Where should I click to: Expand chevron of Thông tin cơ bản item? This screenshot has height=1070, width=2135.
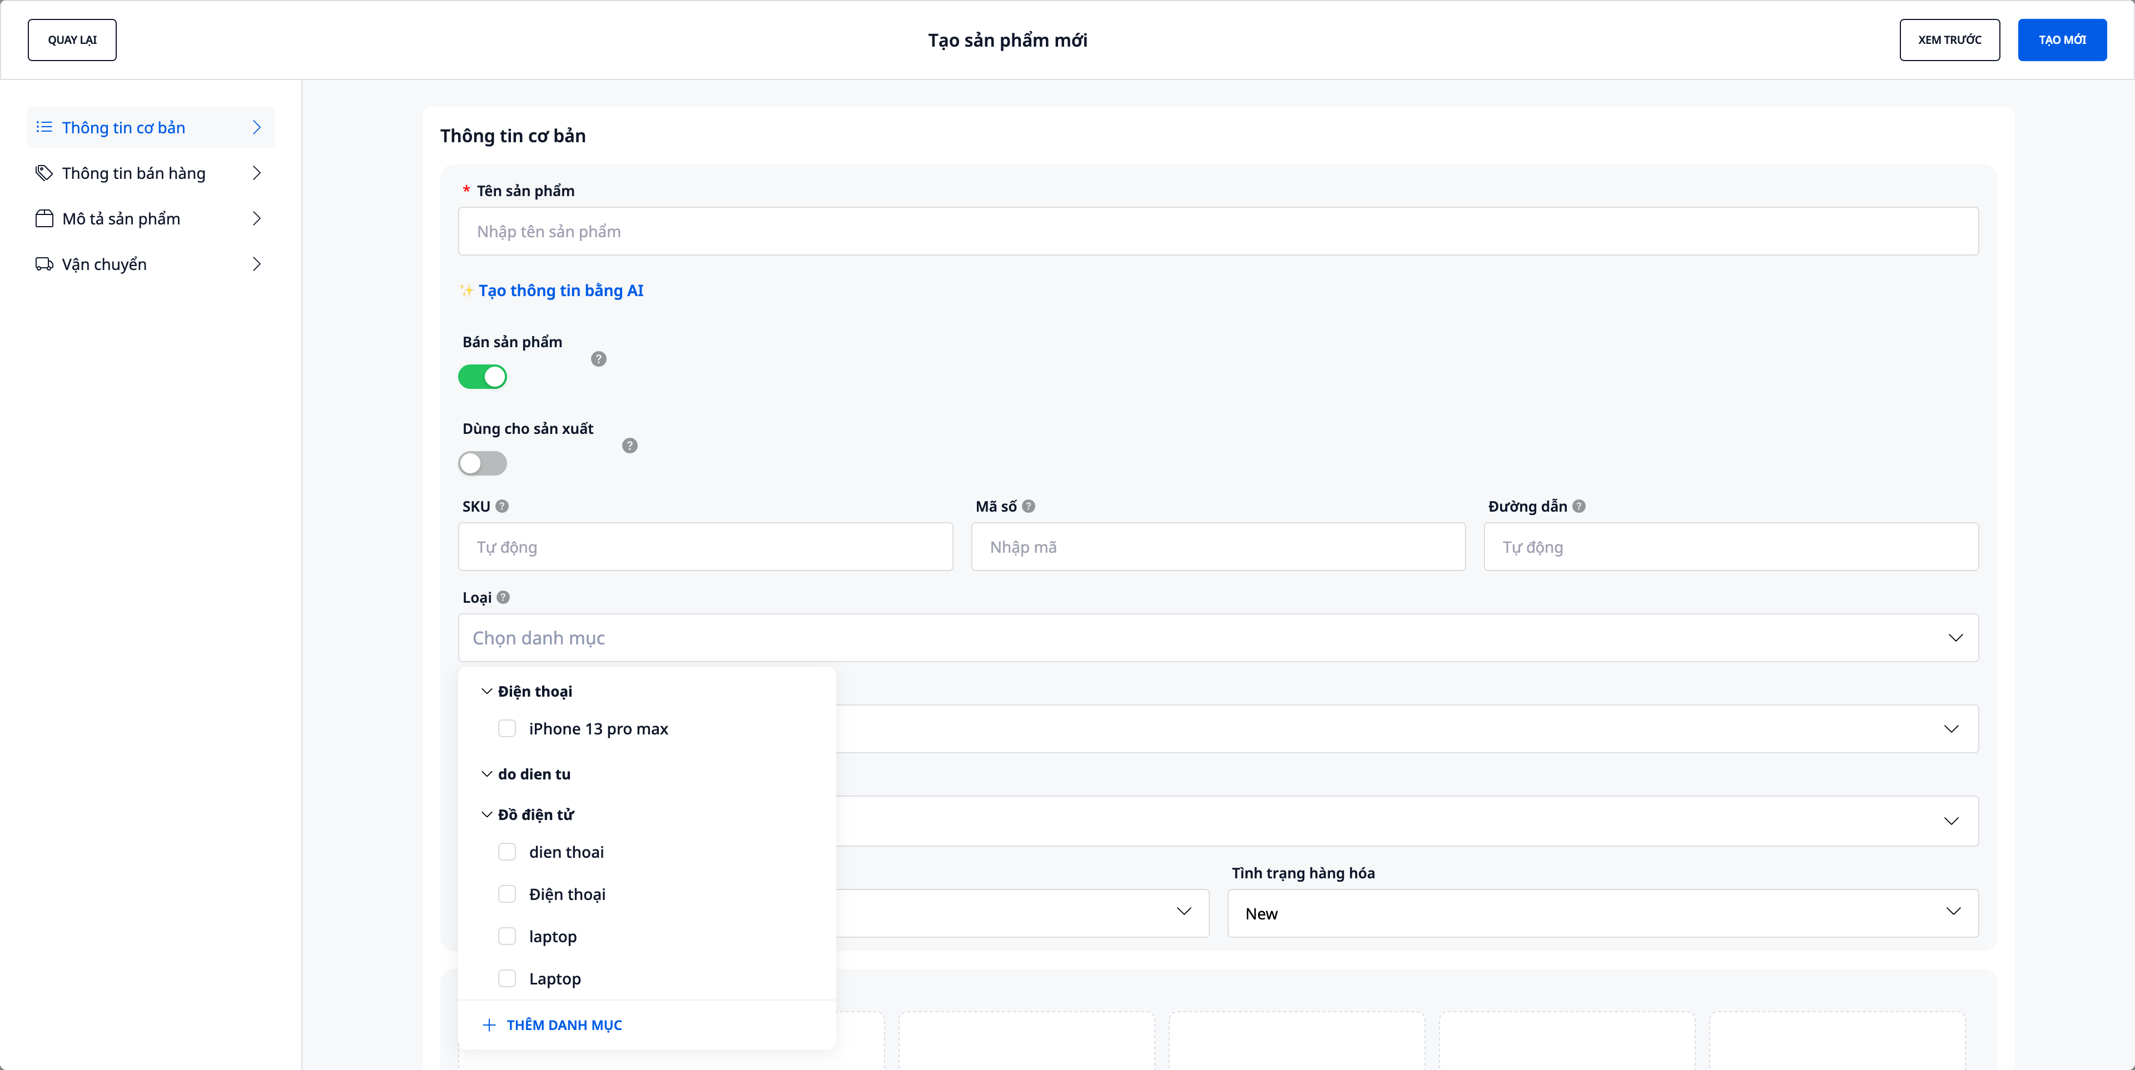(x=256, y=128)
